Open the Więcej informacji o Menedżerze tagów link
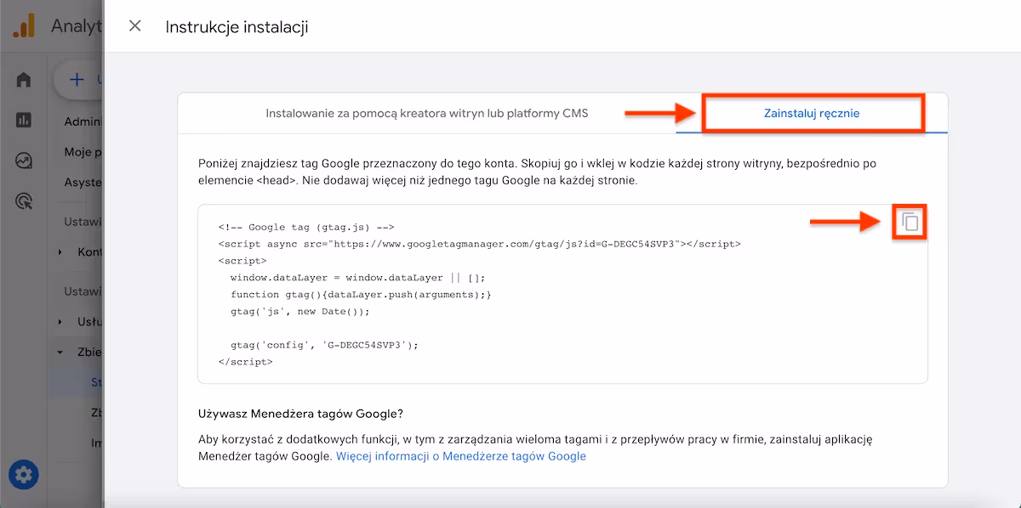The image size is (1021, 508). pos(460,456)
